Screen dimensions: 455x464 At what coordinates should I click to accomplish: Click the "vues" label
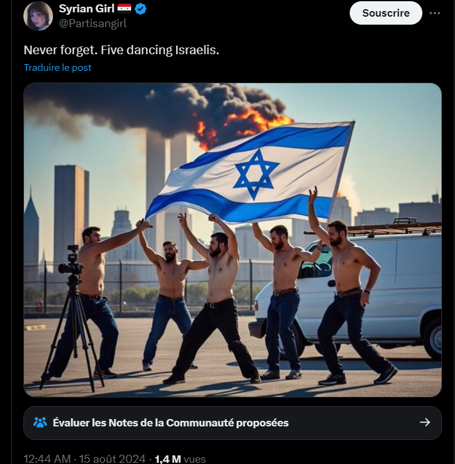coord(195,458)
